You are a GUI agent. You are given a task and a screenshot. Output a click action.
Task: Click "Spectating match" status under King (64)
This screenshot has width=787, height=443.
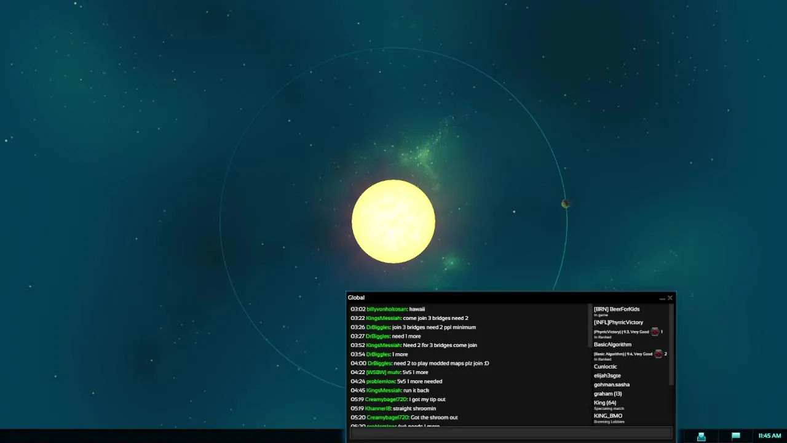609,409
